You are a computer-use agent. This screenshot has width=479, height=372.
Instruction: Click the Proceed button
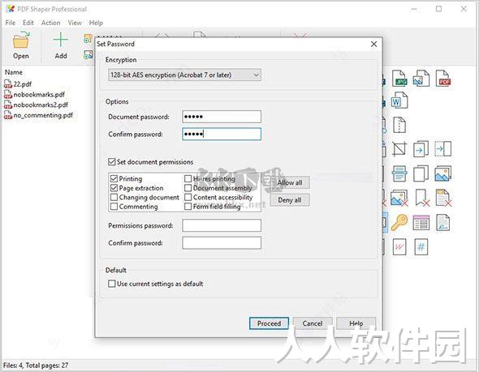(x=269, y=323)
